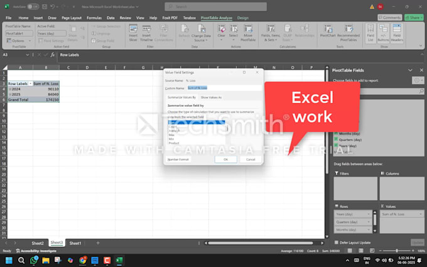The width and height of the screenshot is (427, 267).
Task: Open the Sum of N. Loss value dropdown
Action: pos(421,214)
